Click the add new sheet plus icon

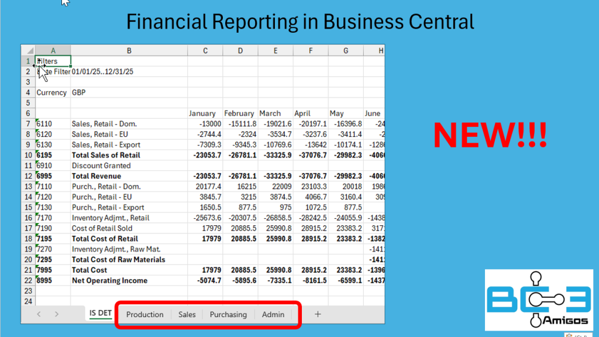click(x=318, y=314)
